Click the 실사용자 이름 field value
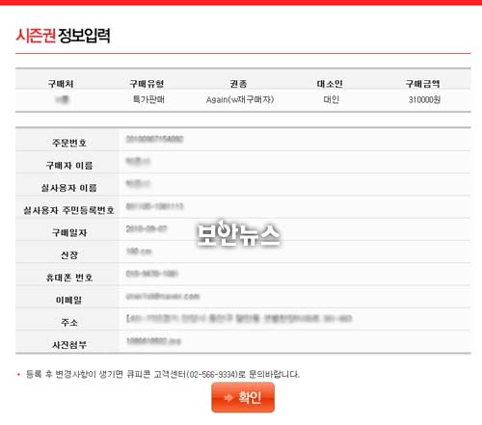This screenshot has width=482, height=425. pos(138,184)
